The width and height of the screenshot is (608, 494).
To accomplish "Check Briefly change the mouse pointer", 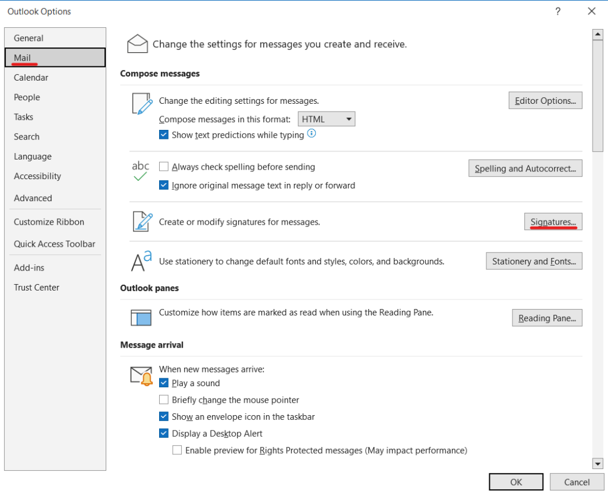I will tap(164, 400).
